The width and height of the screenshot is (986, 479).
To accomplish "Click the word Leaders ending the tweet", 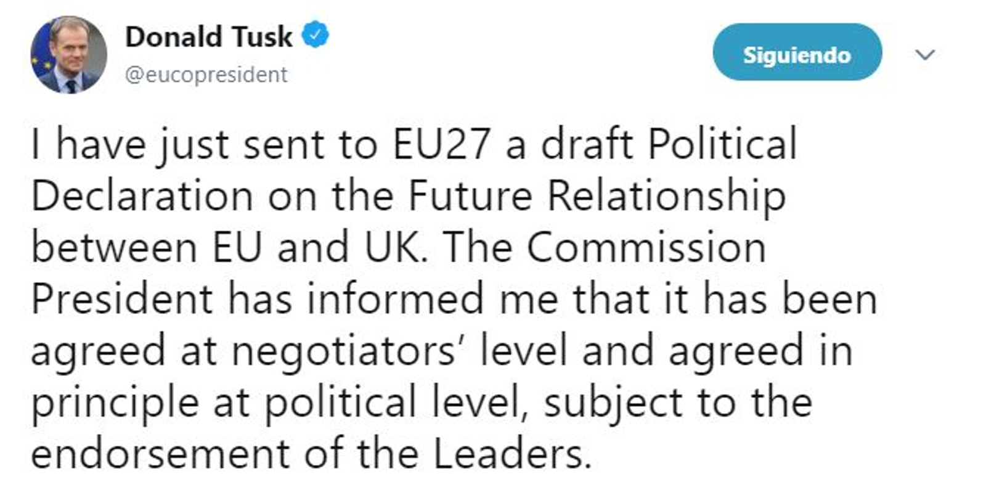I will 508,454.
